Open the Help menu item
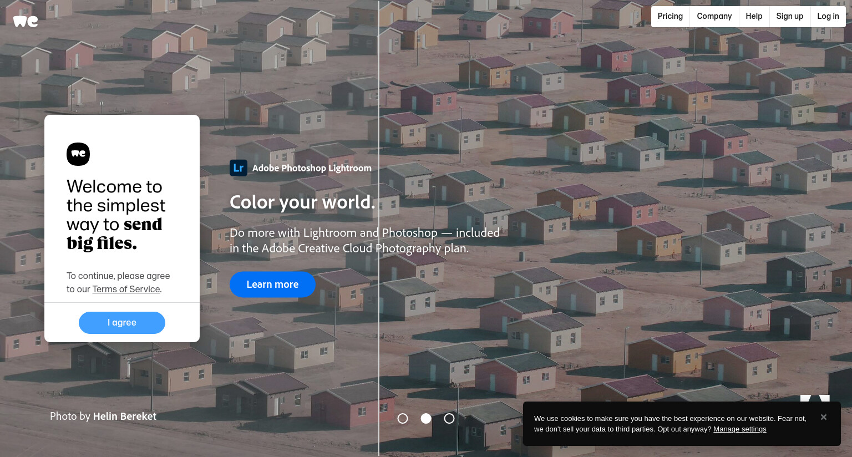The image size is (852, 457). pyautogui.click(x=754, y=16)
